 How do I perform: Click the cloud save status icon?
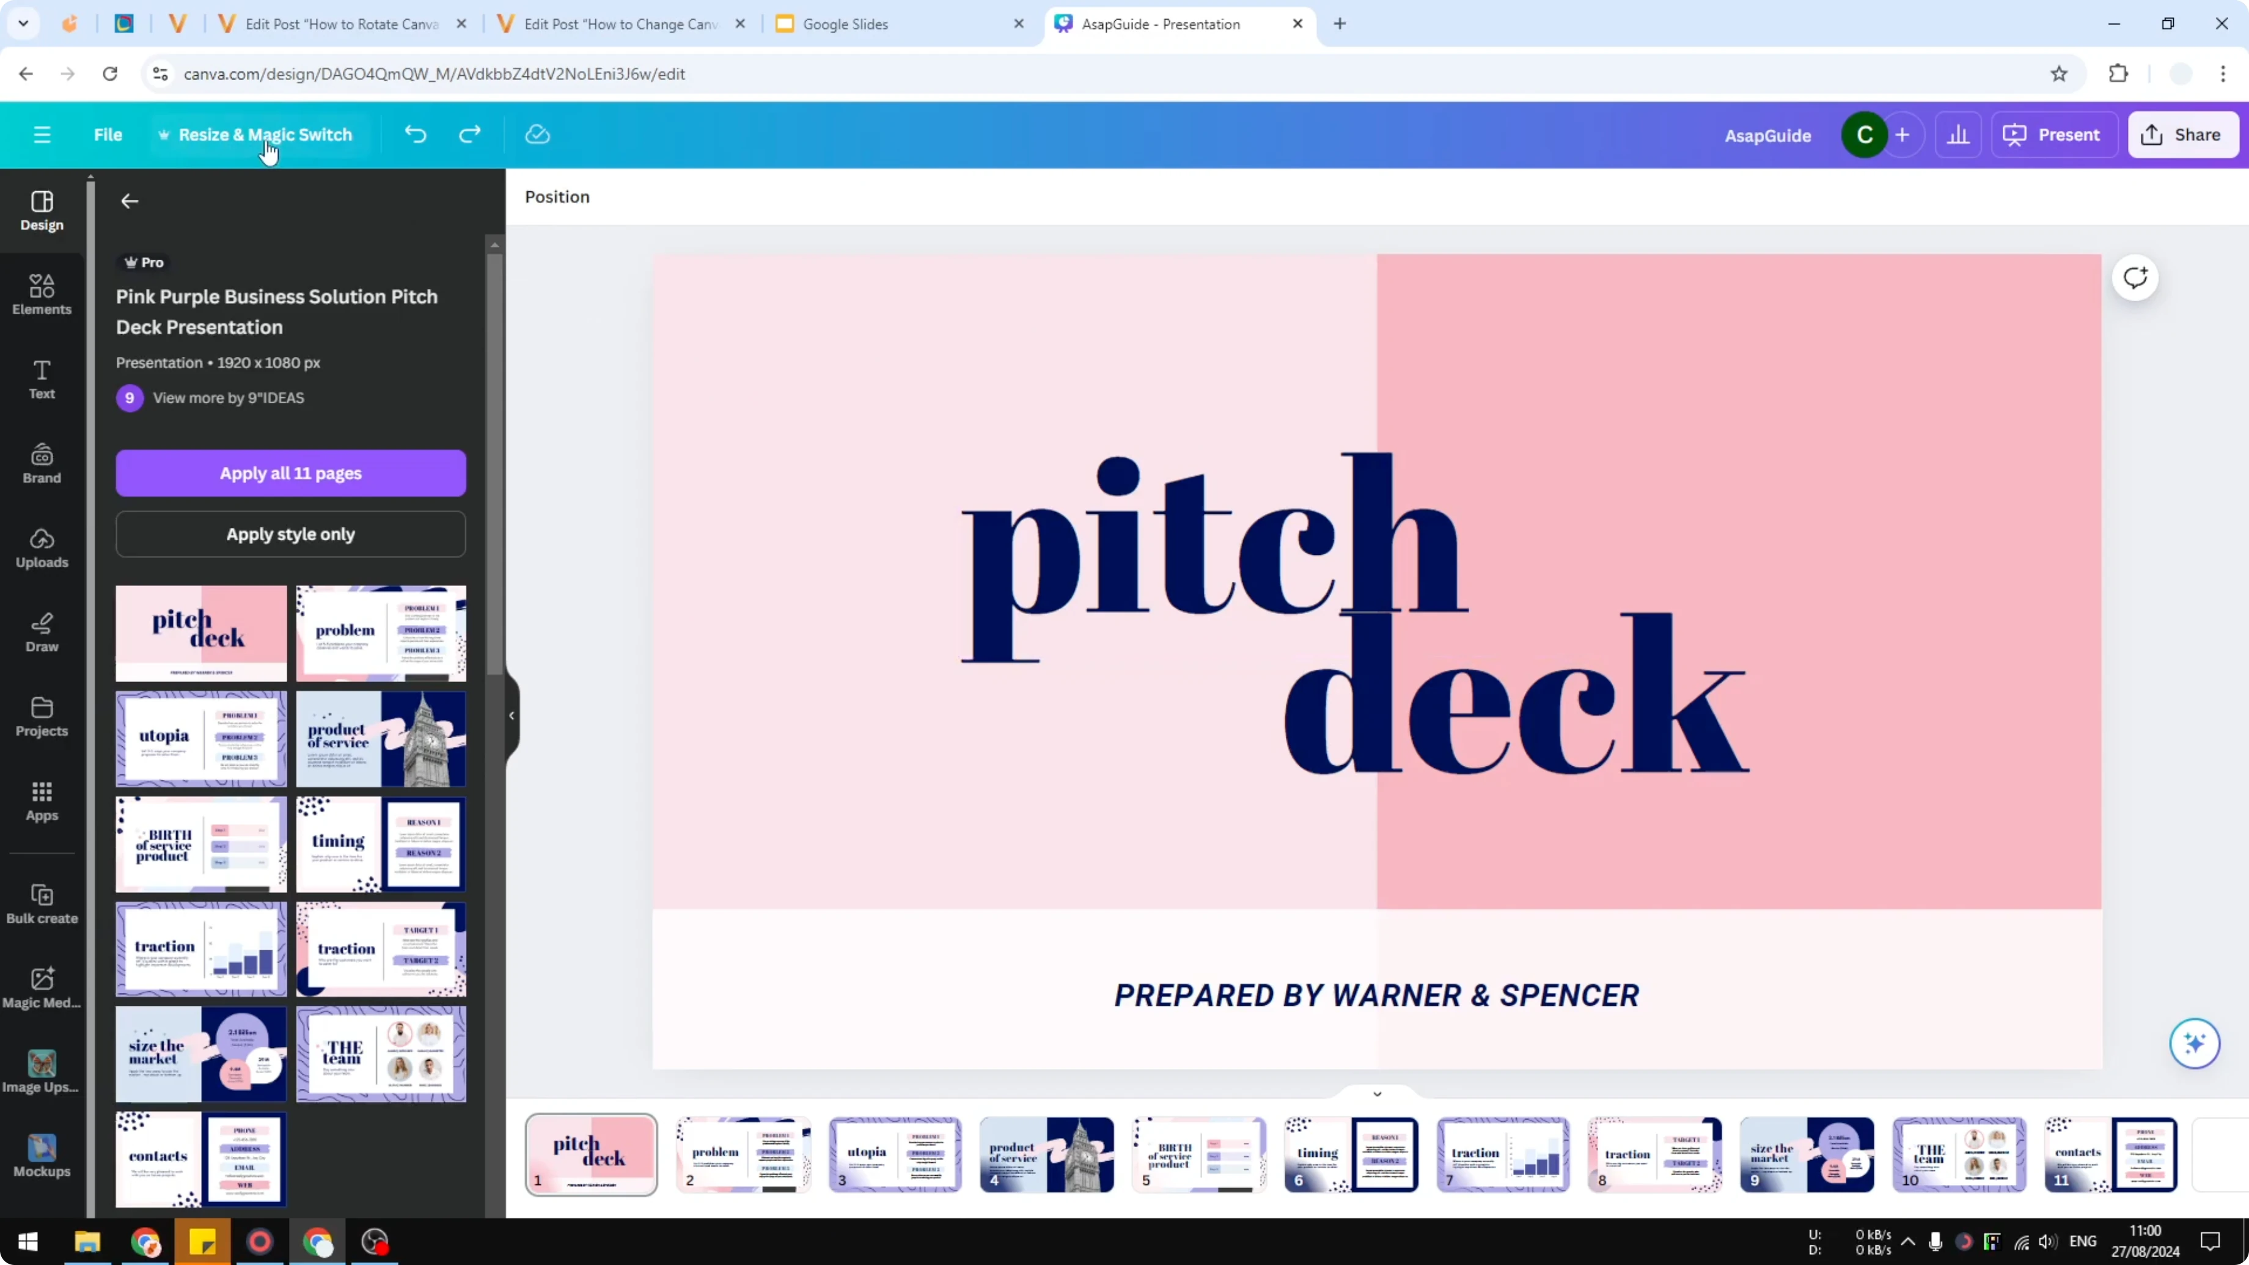point(537,134)
